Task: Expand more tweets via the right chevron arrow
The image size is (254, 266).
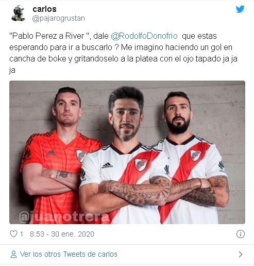Action: 241,254
